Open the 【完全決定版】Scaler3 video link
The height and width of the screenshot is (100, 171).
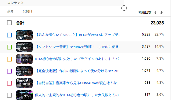[79, 71]
